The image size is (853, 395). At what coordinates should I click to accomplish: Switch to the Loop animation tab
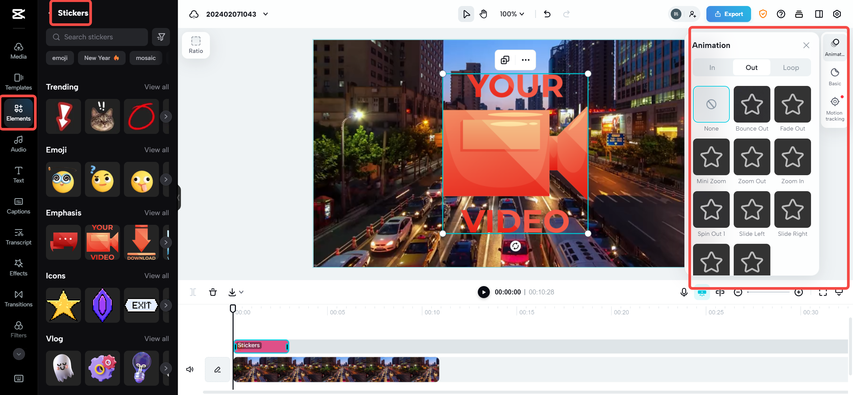pyautogui.click(x=791, y=67)
